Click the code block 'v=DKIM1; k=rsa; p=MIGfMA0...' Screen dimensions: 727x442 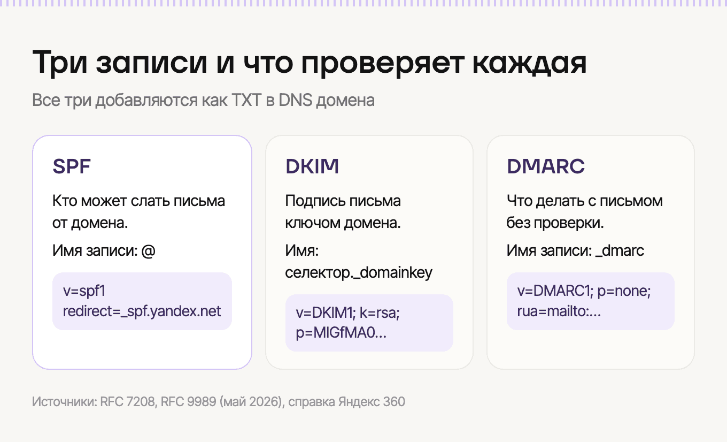(x=369, y=323)
